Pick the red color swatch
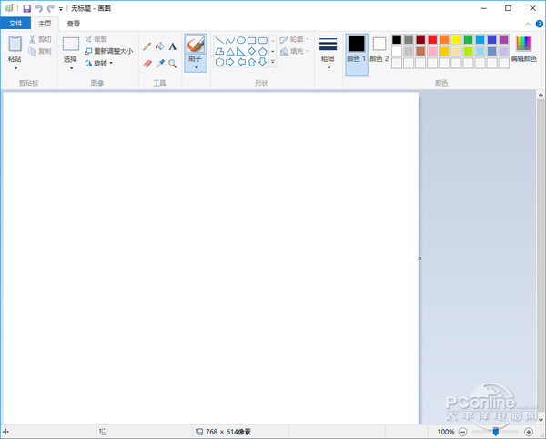This screenshot has height=439, width=546. coord(432,39)
